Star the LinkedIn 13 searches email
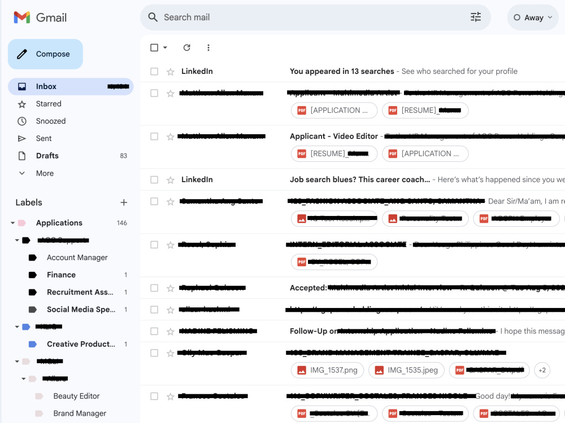 (171, 72)
